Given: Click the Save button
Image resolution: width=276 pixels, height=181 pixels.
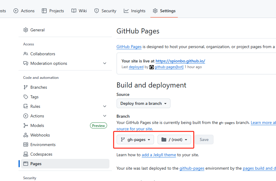Looking at the screenshot, I should tap(204, 139).
